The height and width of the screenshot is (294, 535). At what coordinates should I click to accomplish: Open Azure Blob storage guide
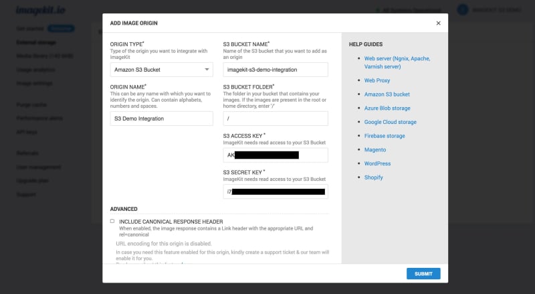387,108
